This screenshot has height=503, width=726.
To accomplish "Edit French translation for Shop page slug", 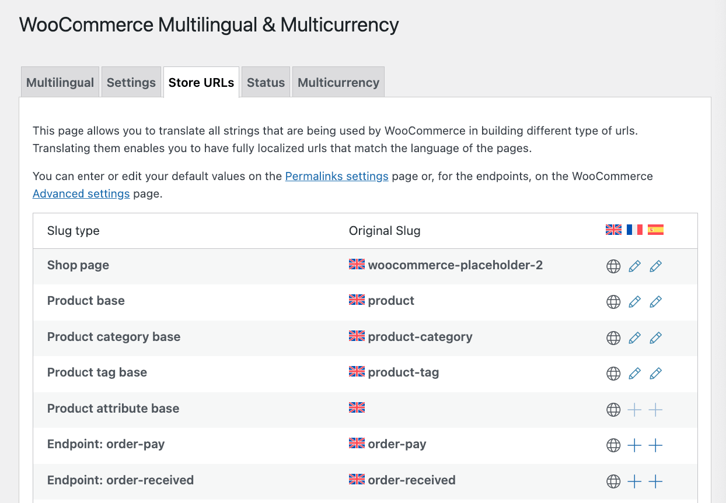I will [634, 266].
